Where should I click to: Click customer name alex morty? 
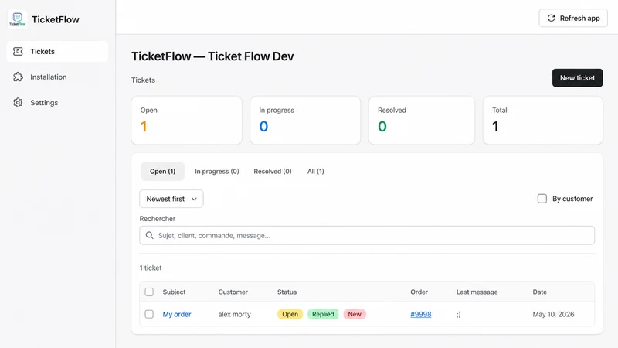click(235, 314)
